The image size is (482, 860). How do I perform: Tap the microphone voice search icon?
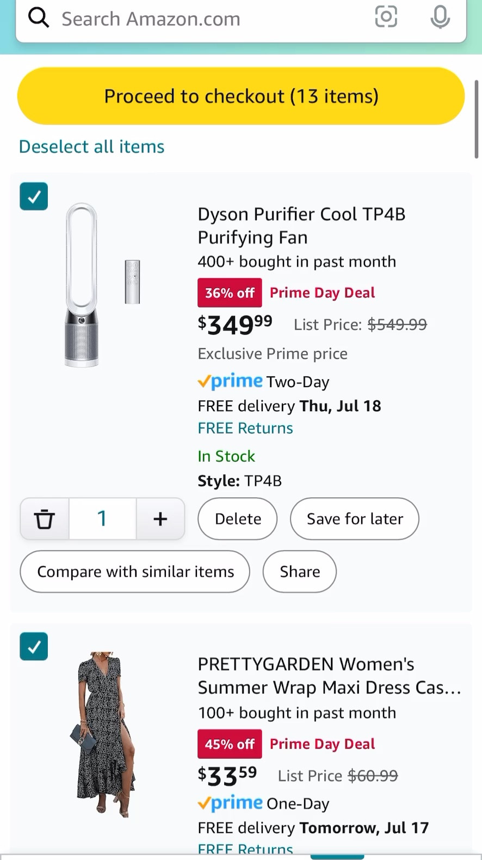point(440,17)
